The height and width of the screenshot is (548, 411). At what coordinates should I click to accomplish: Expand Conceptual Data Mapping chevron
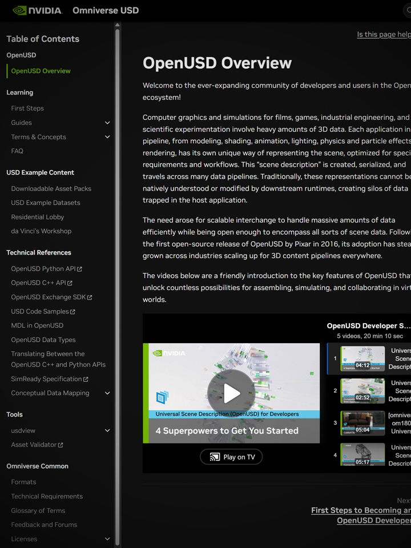pyautogui.click(x=107, y=393)
